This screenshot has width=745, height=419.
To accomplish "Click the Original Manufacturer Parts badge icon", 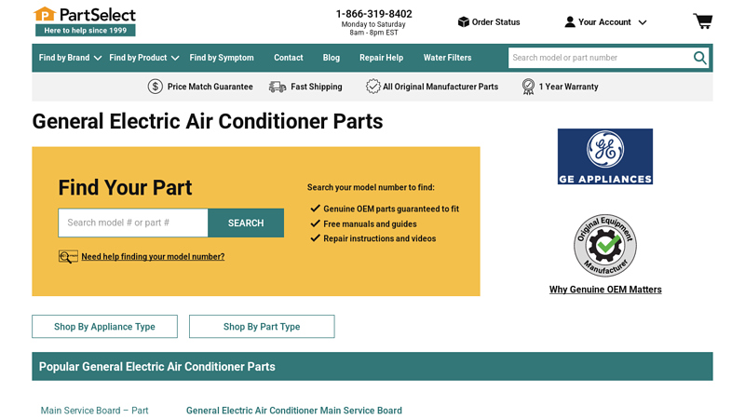I will (373, 87).
